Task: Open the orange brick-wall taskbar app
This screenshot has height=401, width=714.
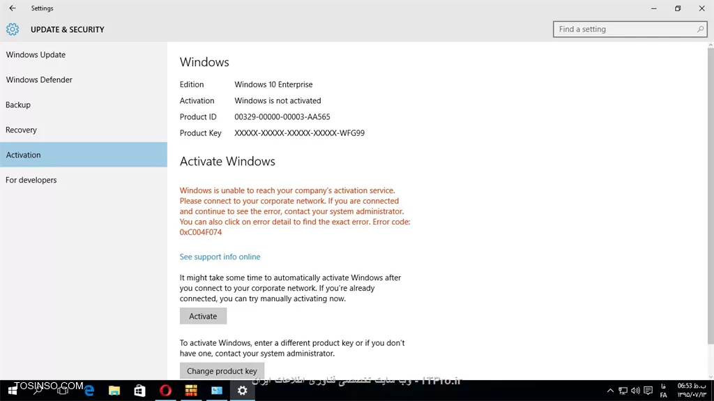Action: tap(191, 391)
